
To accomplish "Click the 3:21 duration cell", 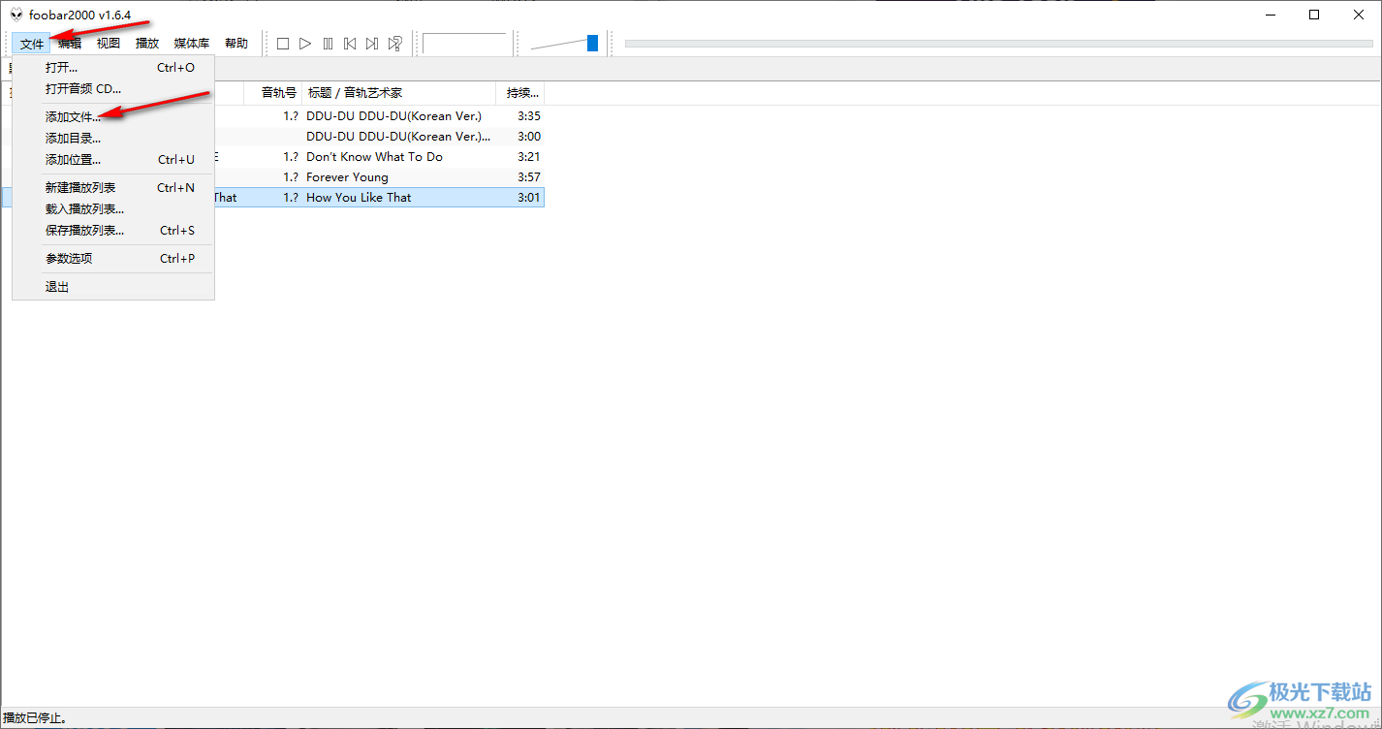I will click(x=529, y=157).
